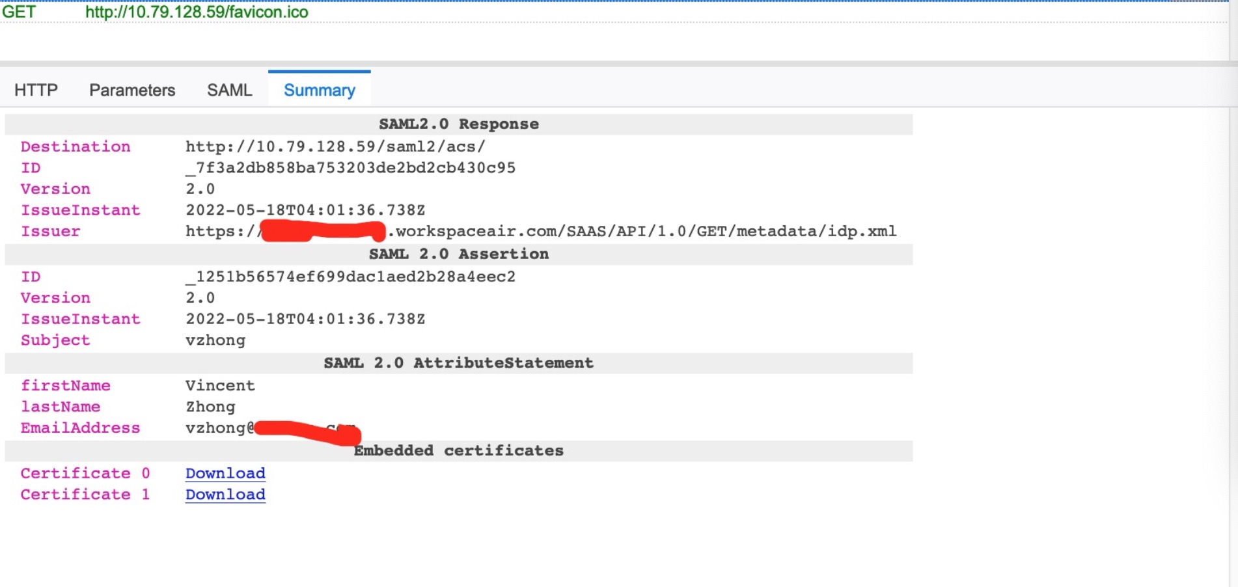Select the Issuer idp.xml URL
Screen dimensions: 1238x587
540,231
